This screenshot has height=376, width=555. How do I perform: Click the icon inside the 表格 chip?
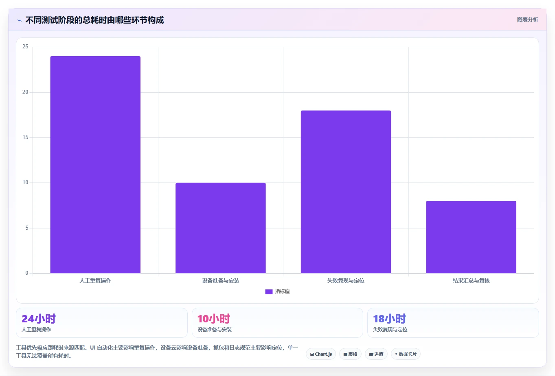pos(345,354)
